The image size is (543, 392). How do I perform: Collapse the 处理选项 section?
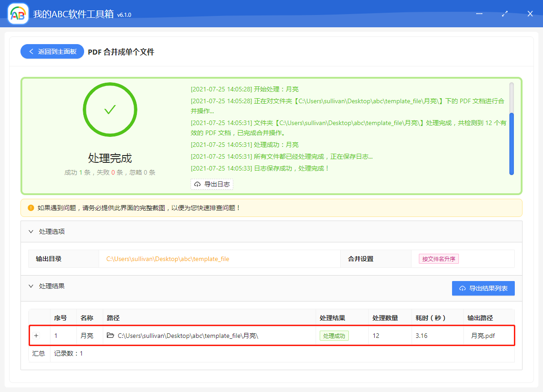tap(31, 231)
